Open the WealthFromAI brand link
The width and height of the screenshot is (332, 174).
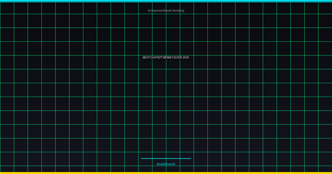[166, 164]
